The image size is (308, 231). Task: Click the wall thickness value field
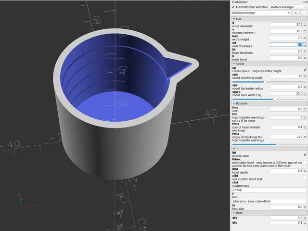287,45
